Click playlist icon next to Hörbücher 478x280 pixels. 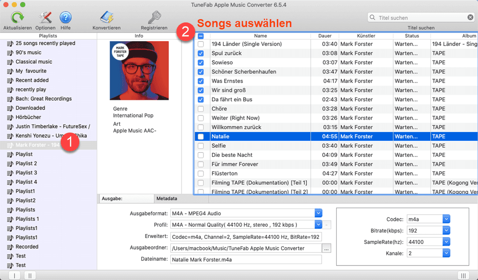(10, 118)
